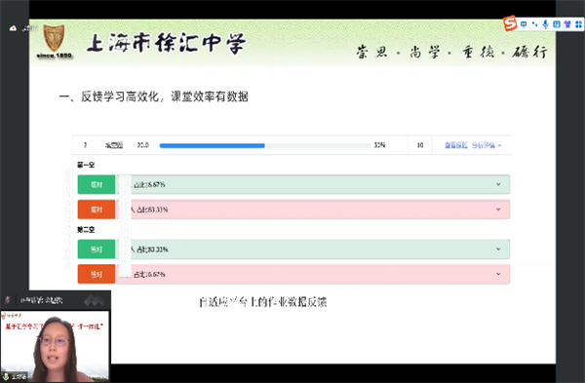Collapse the analysis link caret at the right
The width and height of the screenshot is (585, 383).
pos(499,145)
